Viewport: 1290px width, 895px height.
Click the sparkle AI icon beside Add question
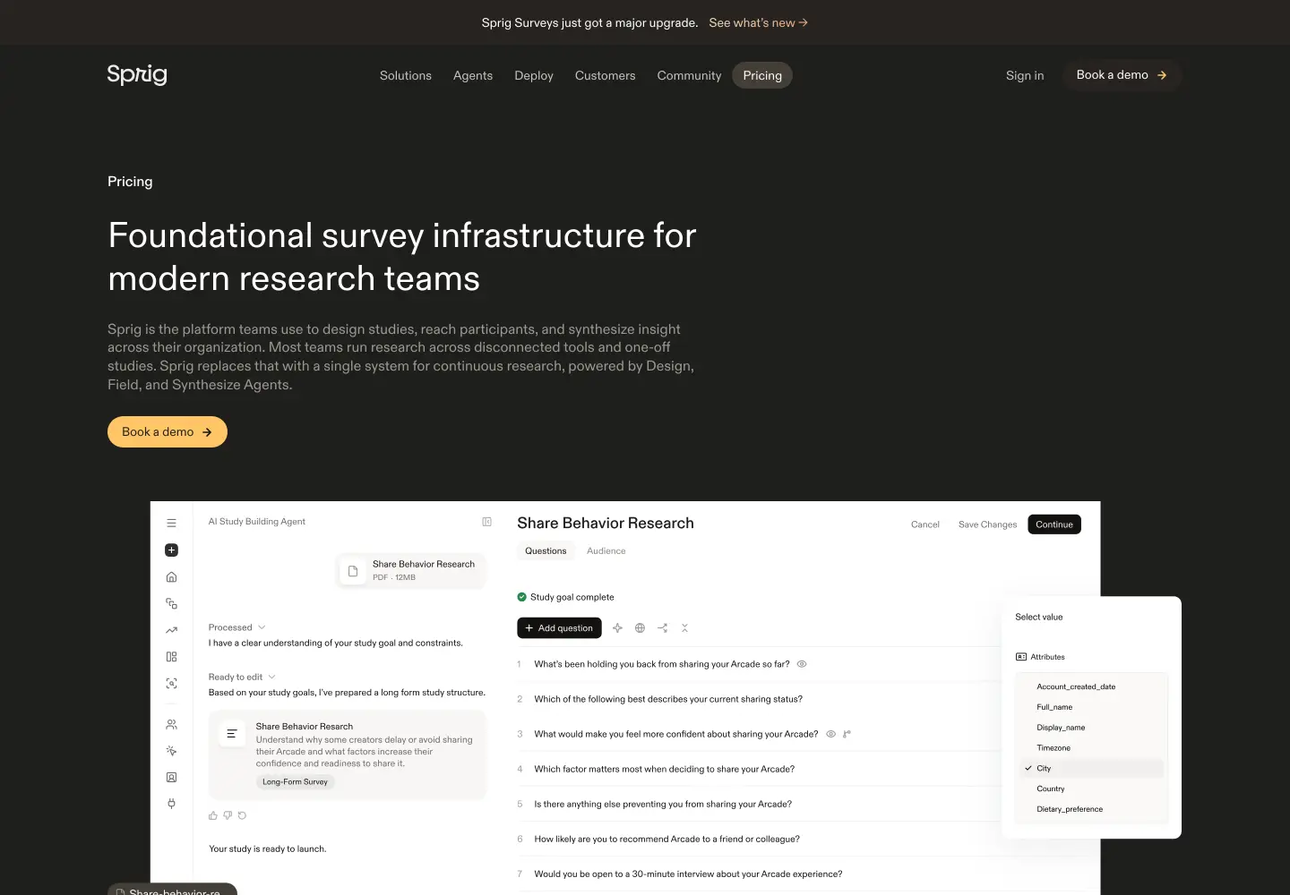click(x=617, y=628)
